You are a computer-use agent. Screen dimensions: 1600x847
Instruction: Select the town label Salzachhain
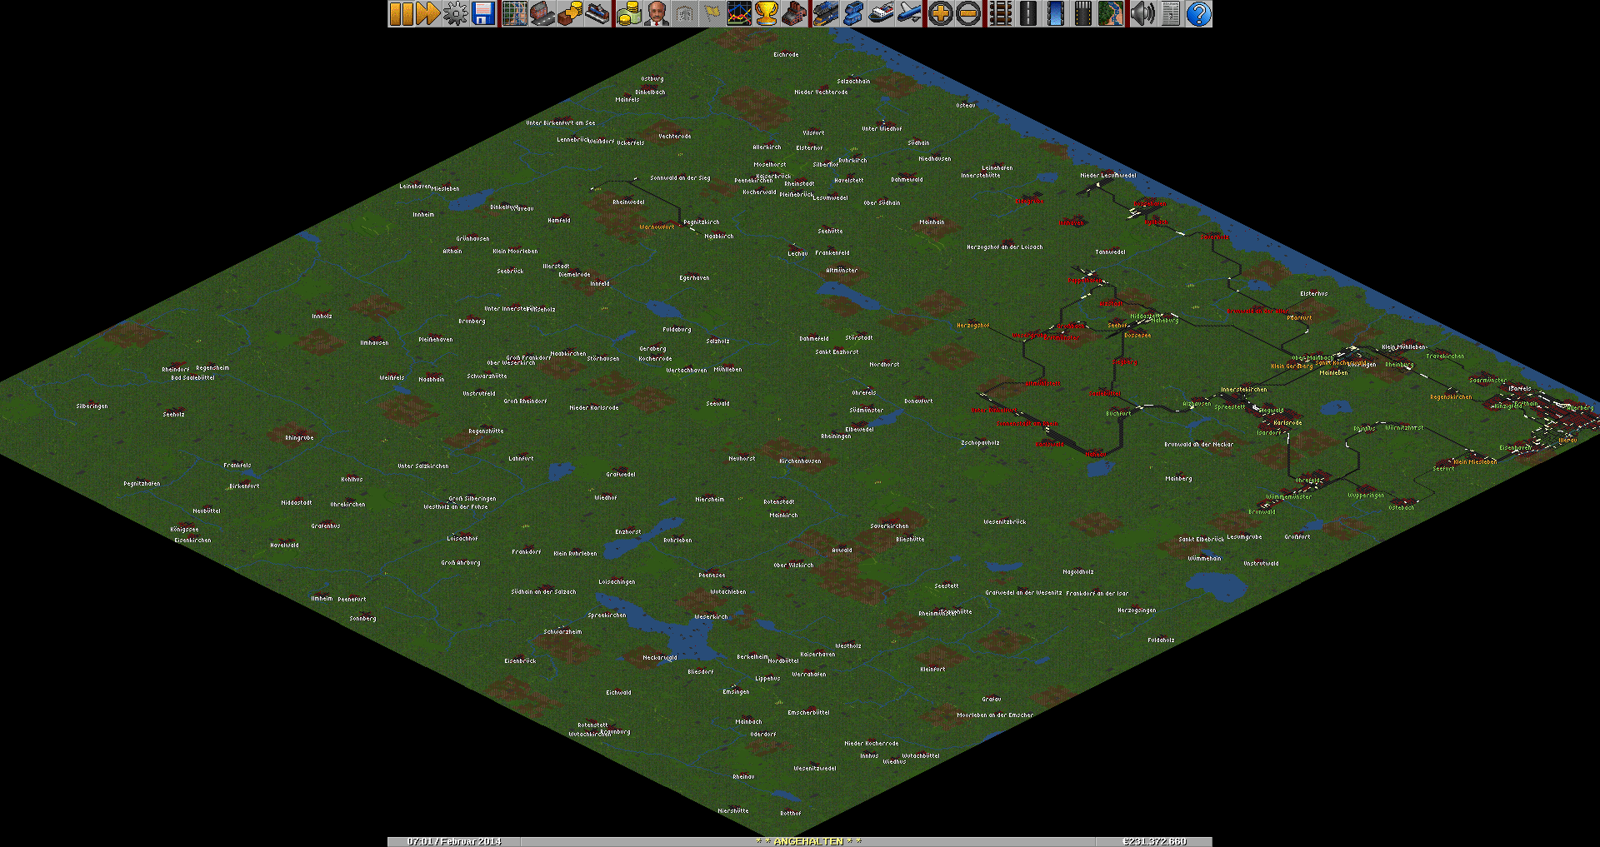853,82
